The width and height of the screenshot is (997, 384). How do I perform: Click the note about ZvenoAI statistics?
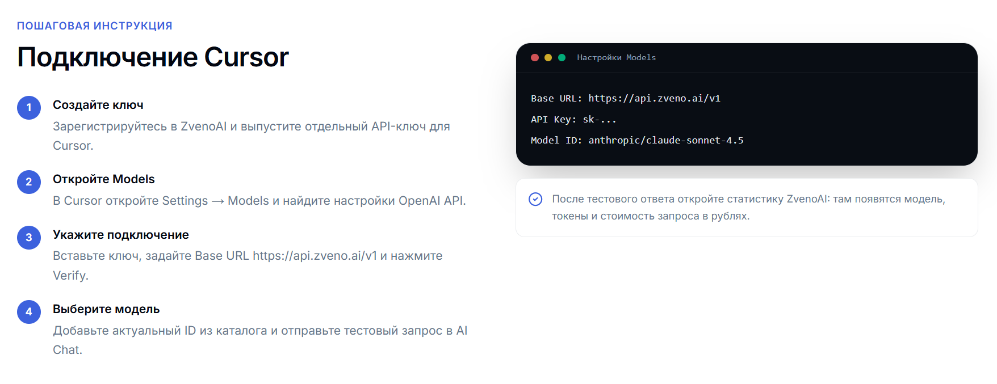click(748, 208)
